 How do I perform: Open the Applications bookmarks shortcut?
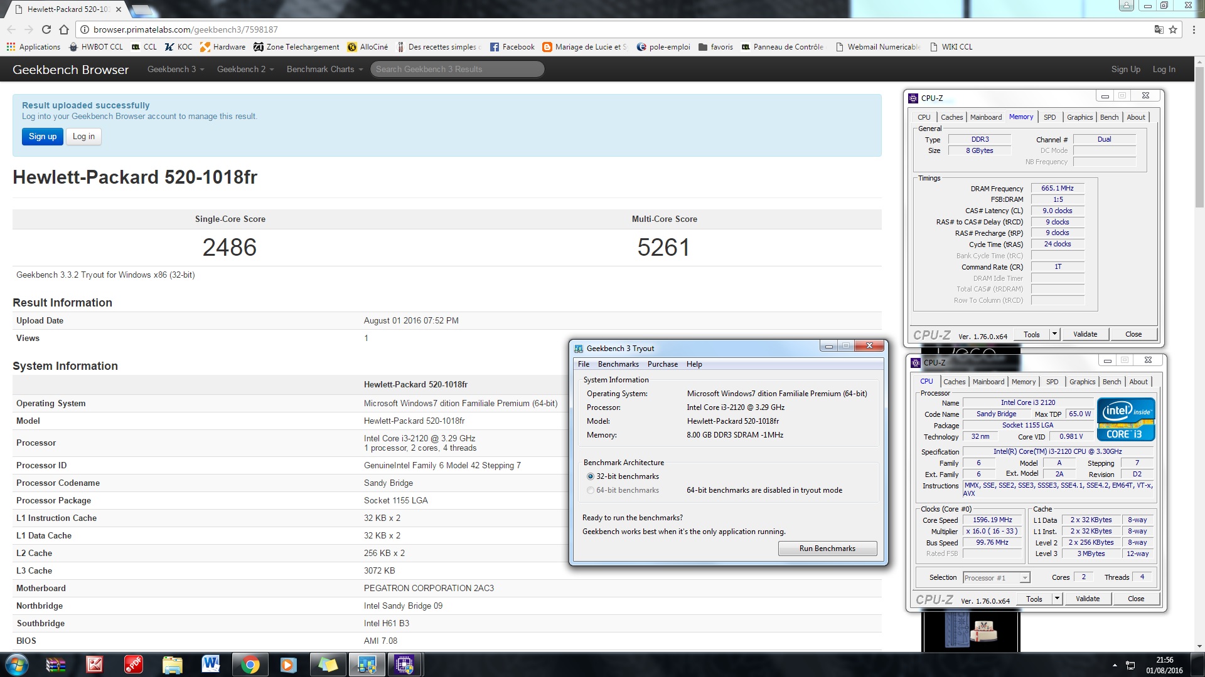click(33, 47)
